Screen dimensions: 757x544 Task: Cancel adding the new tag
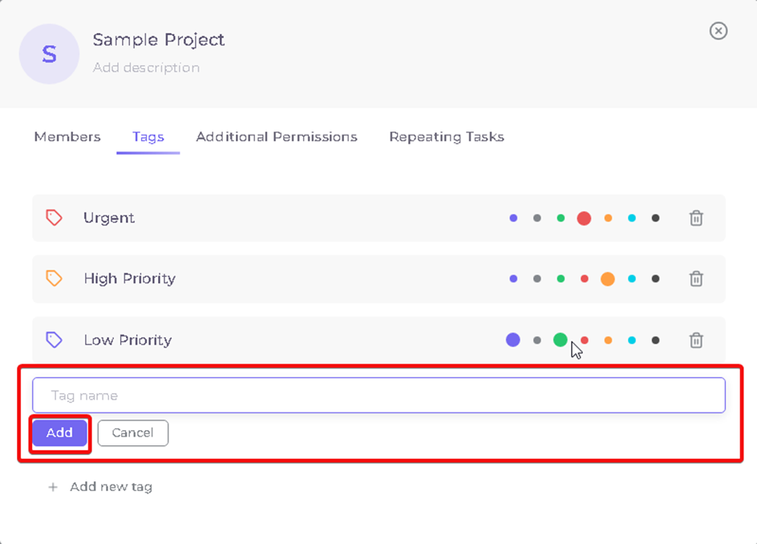click(133, 433)
